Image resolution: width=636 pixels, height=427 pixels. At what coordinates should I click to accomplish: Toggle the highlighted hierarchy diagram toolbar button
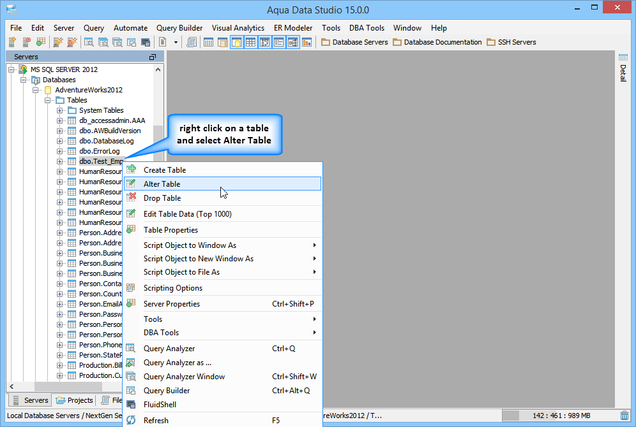pyautogui.click(x=293, y=42)
